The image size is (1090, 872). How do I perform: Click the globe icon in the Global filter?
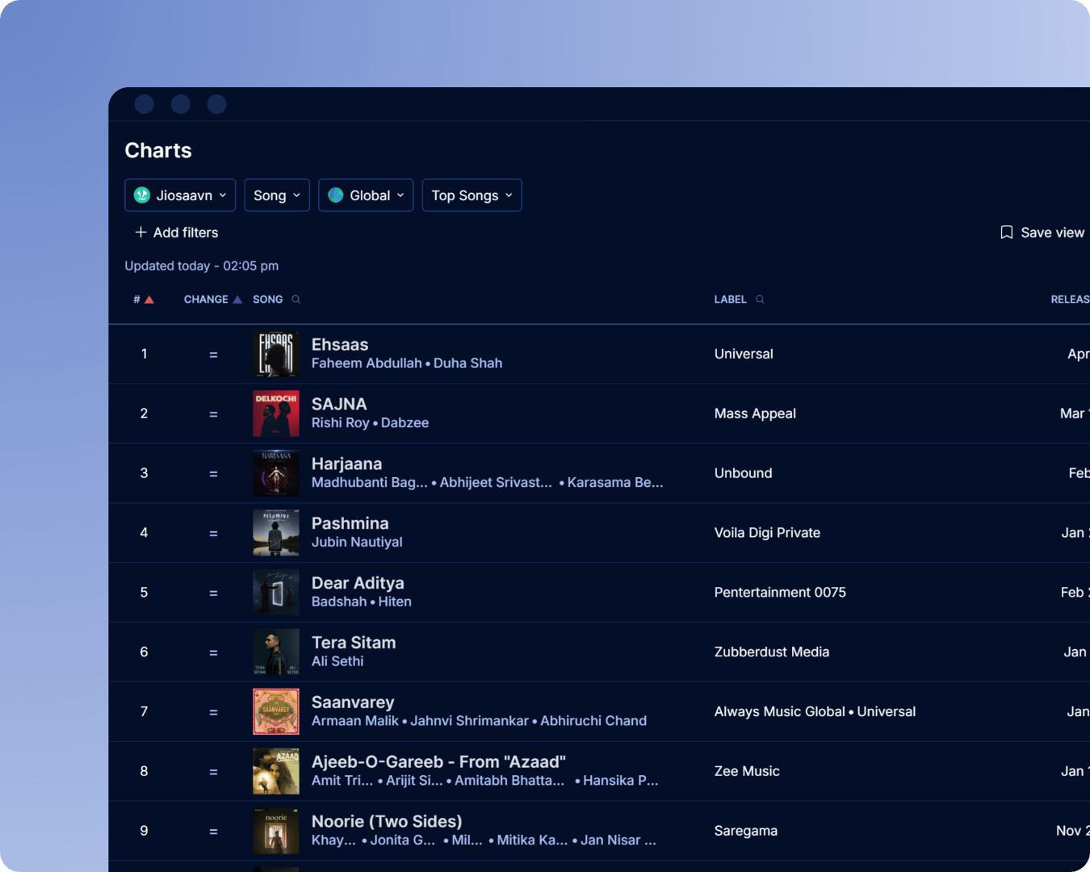(x=335, y=195)
